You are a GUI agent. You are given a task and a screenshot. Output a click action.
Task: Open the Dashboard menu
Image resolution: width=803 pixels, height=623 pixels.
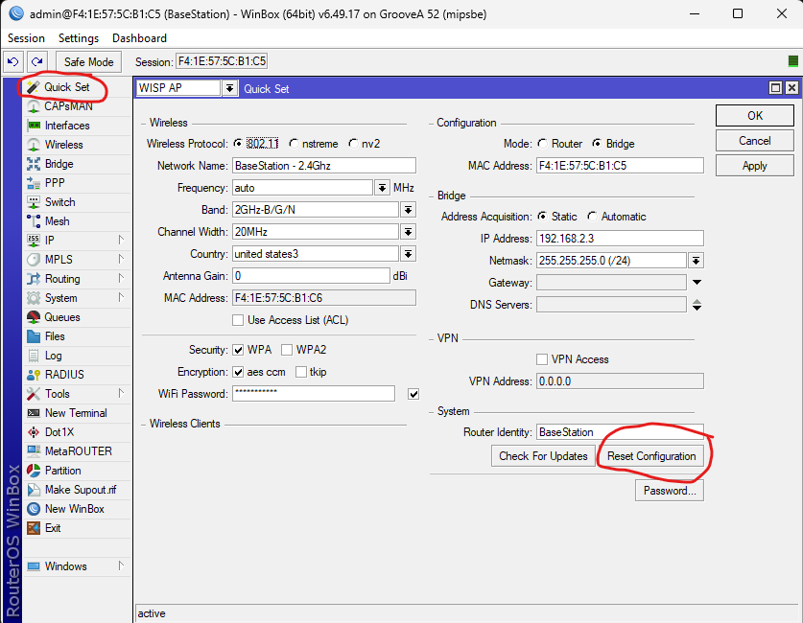[139, 38]
